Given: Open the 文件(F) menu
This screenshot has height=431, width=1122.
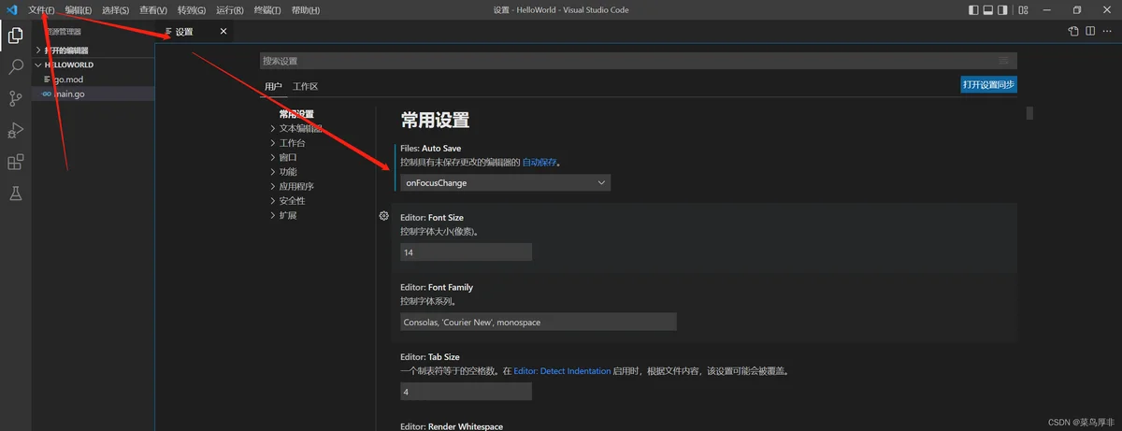Looking at the screenshot, I should 41,9.
